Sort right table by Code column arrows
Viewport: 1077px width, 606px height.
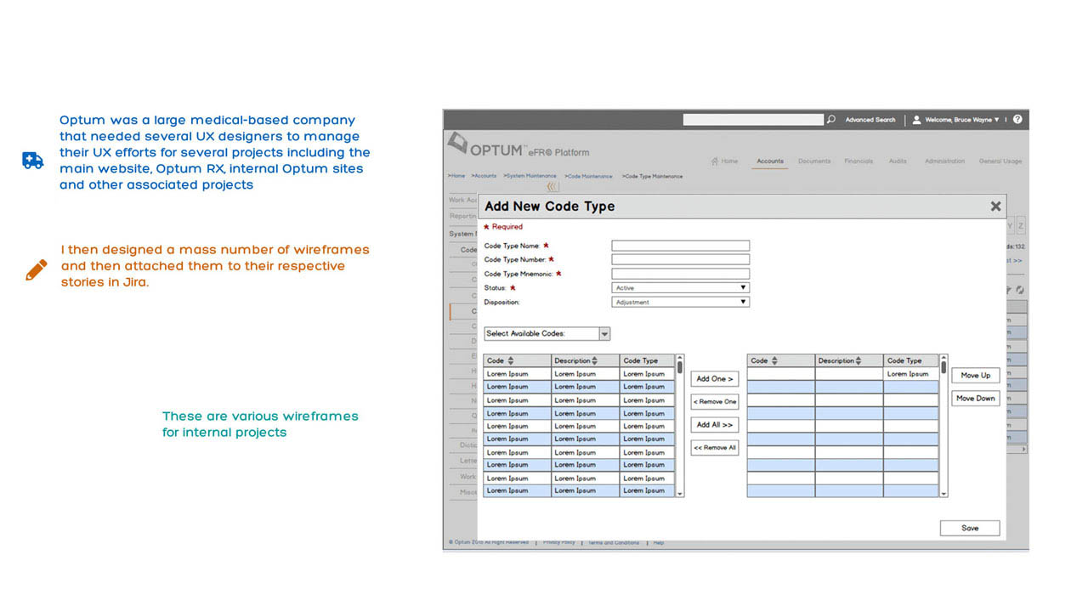pyautogui.click(x=774, y=361)
